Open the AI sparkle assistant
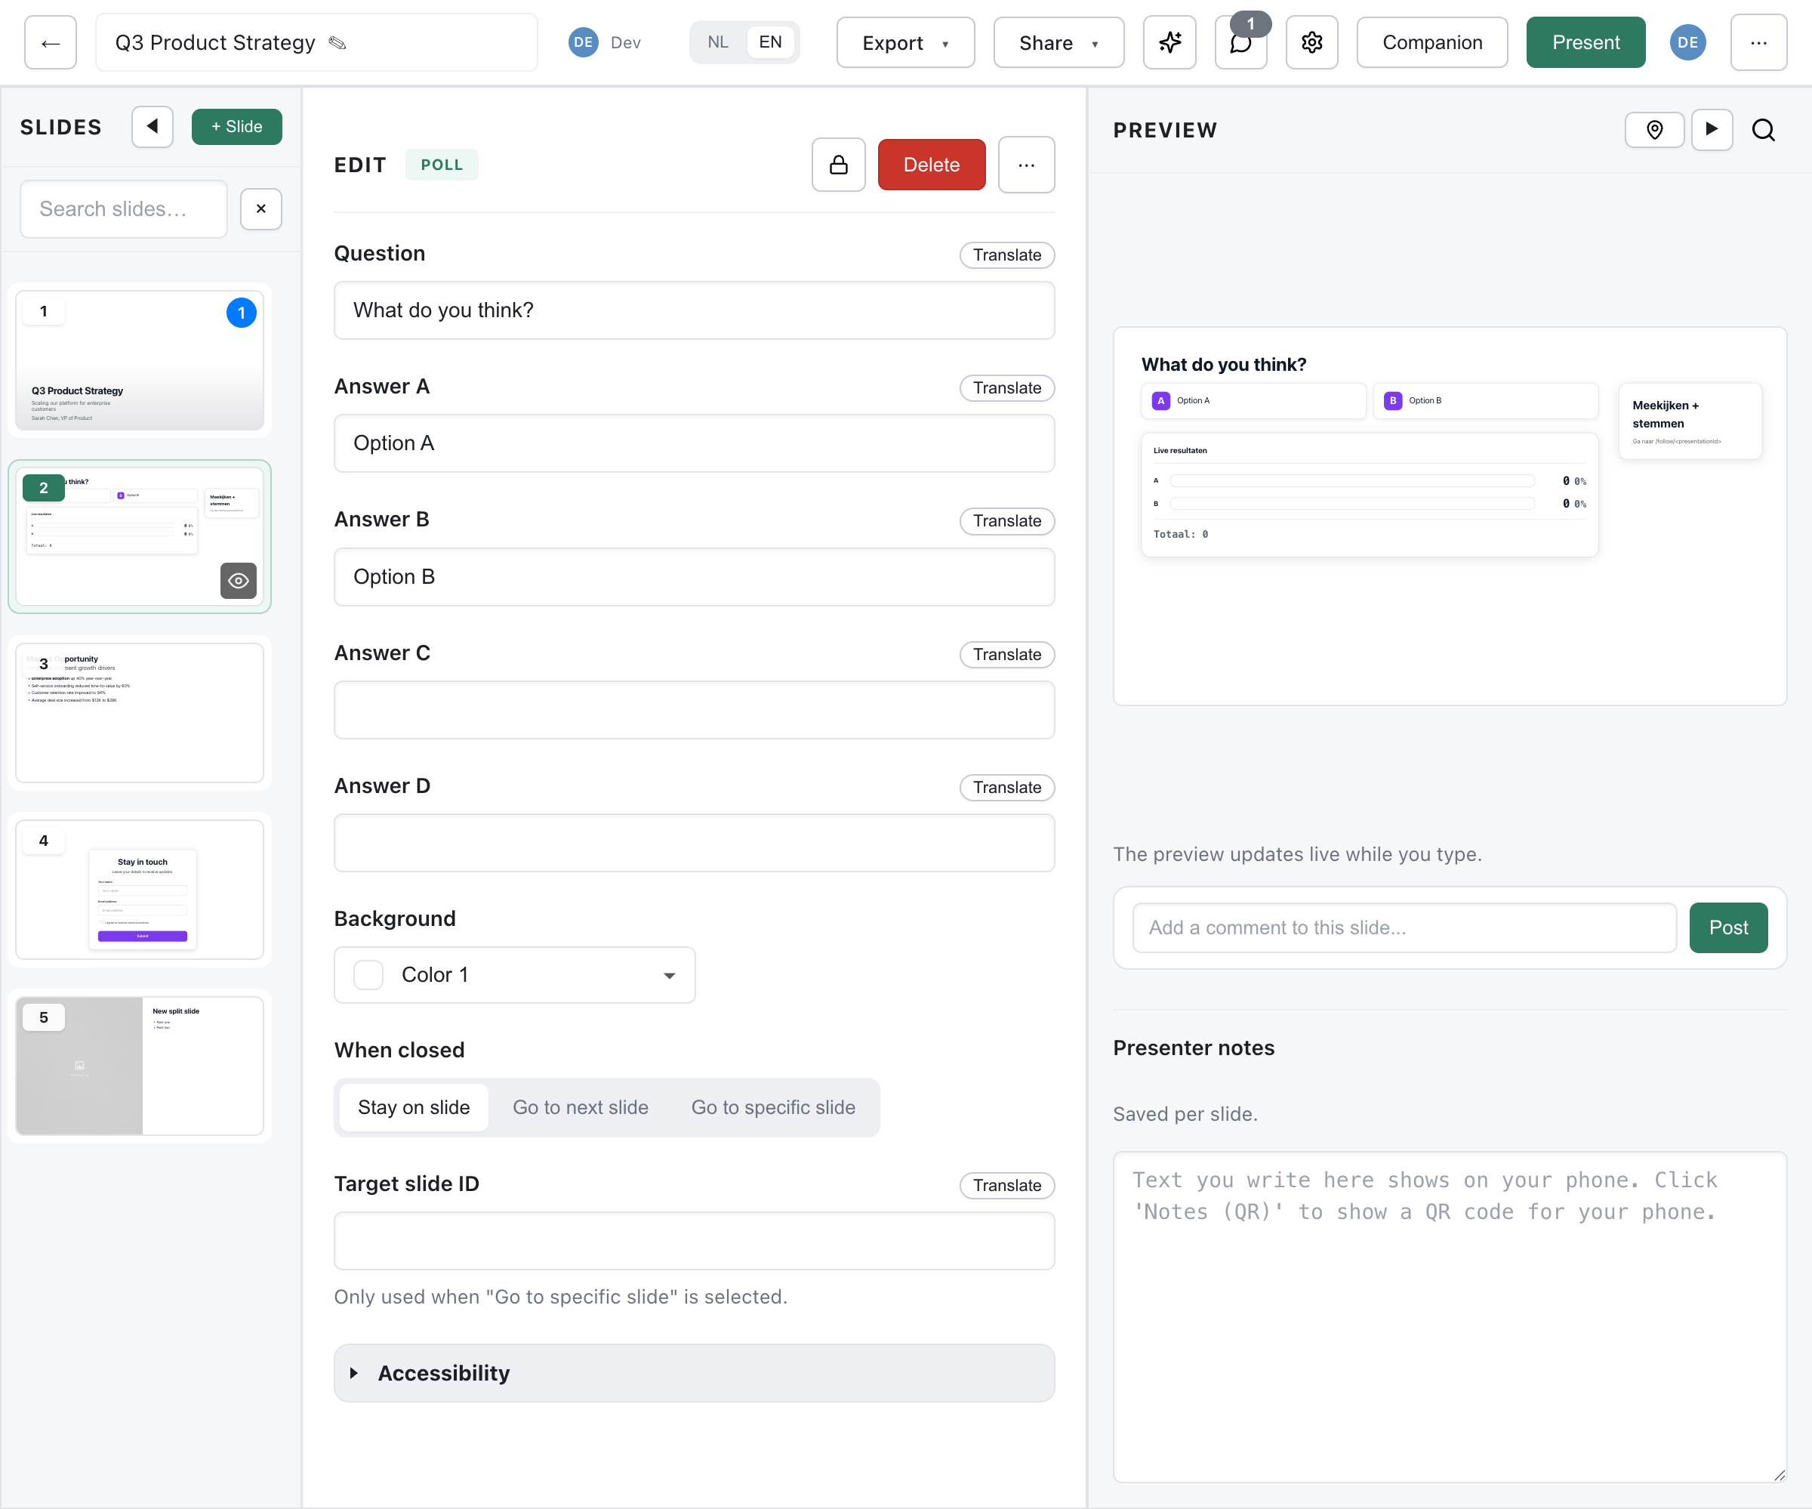Viewport: 1812px width, 1509px height. [x=1169, y=42]
